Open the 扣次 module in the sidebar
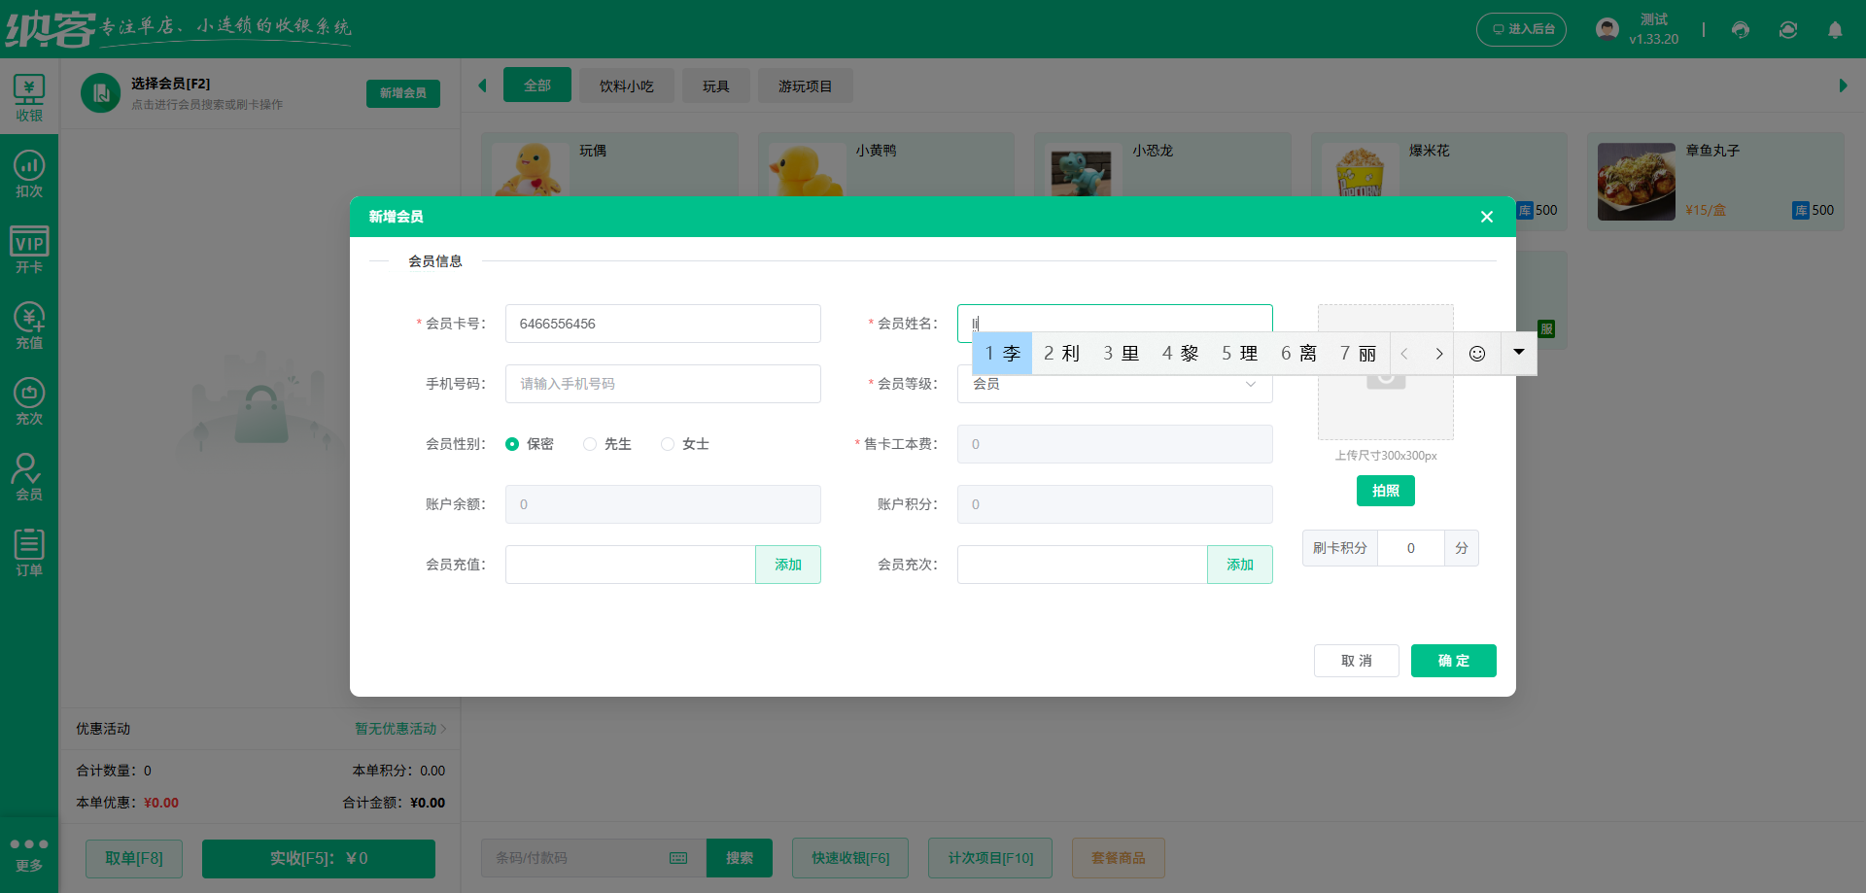Viewport: 1866px width, 893px height. pyautogui.click(x=29, y=175)
